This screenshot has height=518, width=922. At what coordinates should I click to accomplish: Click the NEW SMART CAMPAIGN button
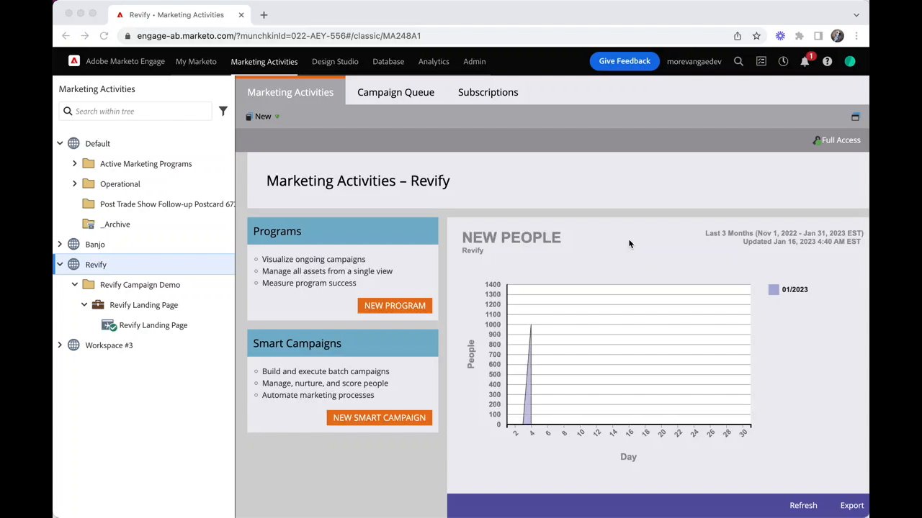click(379, 417)
